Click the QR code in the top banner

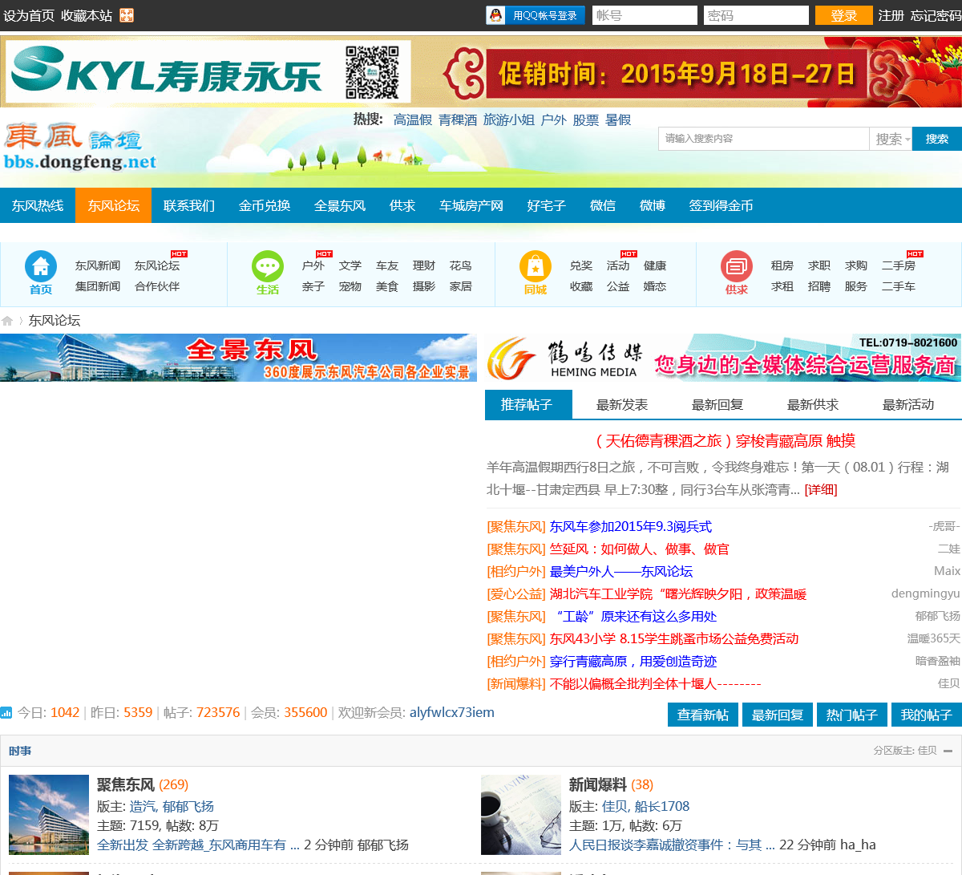tap(373, 72)
